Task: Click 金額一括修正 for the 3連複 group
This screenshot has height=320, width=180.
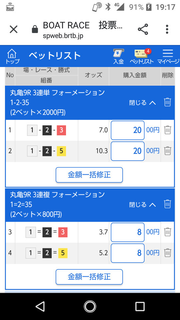Action: [89, 277]
